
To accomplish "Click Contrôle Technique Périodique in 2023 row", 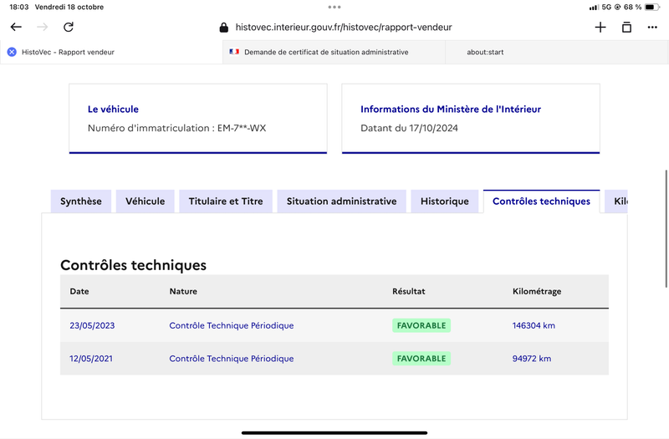I will [x=232, y=325].
